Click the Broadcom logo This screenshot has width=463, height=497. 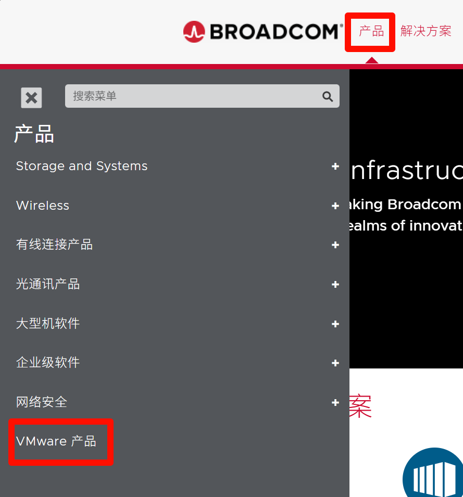[263, 32]
